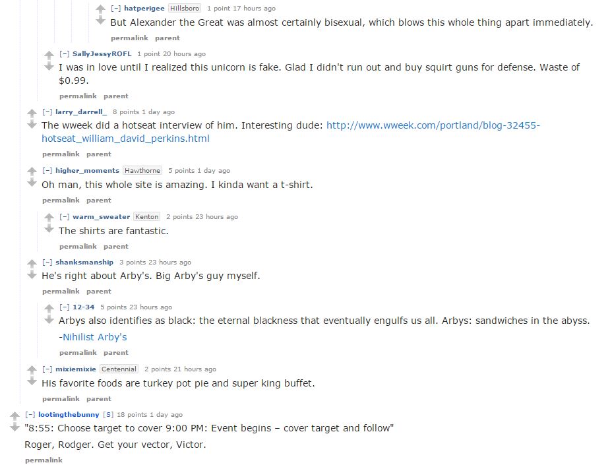Select the Hawthorne flair tag
Image resolution: width=610 pixels, height=467 pixels.
point(142,170)
